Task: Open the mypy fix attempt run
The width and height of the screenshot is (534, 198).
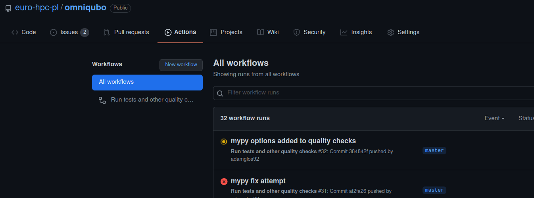Action: (x=258, y=181)
